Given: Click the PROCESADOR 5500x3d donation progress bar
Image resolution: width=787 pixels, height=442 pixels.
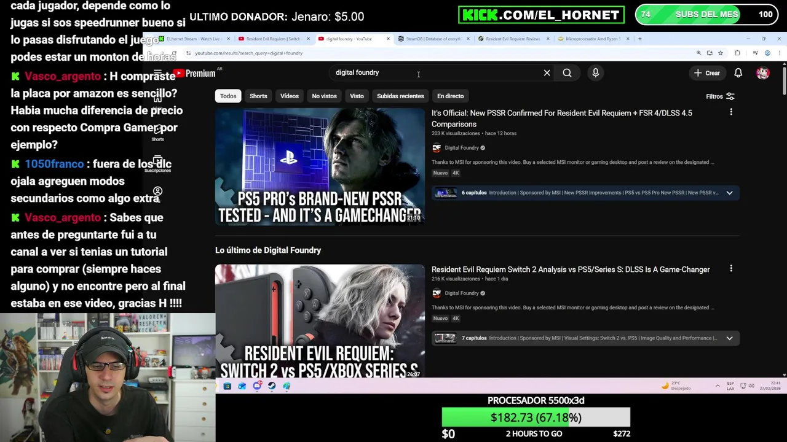Looking at the screenshot, I should 536,417.
